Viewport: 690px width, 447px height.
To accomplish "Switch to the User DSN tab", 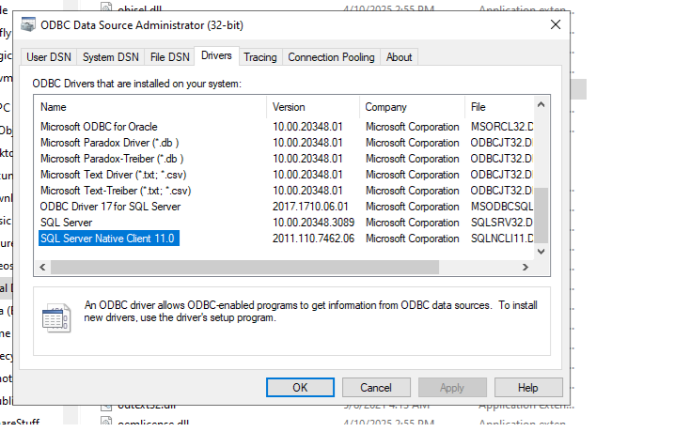I will click(50, 57).
